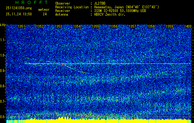Viewport: 194px width, 123px height.
Task: Click the 1400 time marker
Action: (188, 27)
